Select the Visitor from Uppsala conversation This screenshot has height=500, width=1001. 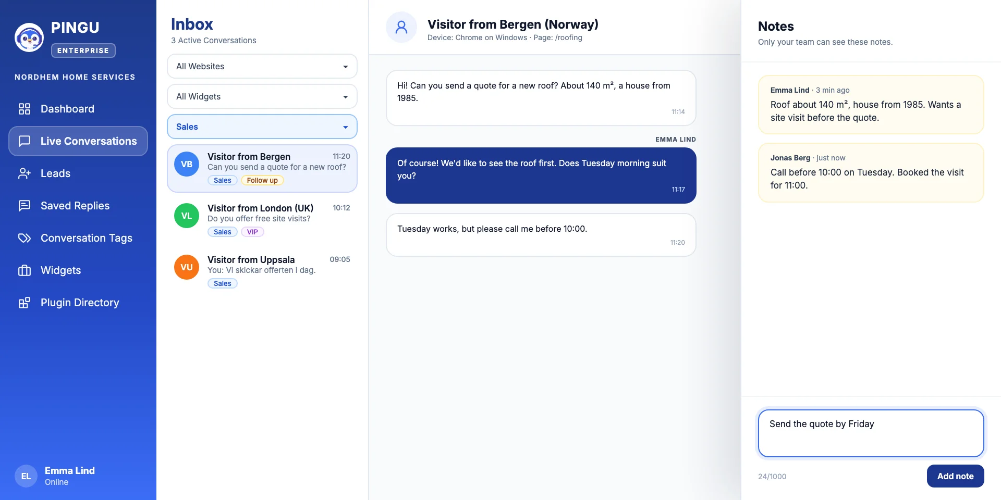(262, 271)
